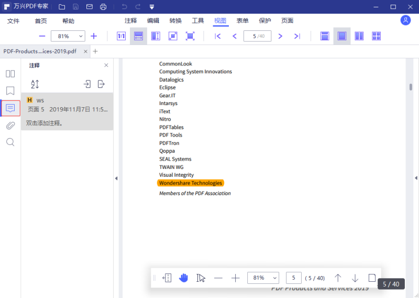Image resolution: width=419 pixels, height=298 pixels.
Task: Undo the last action
Action: [x=124, y=7]
